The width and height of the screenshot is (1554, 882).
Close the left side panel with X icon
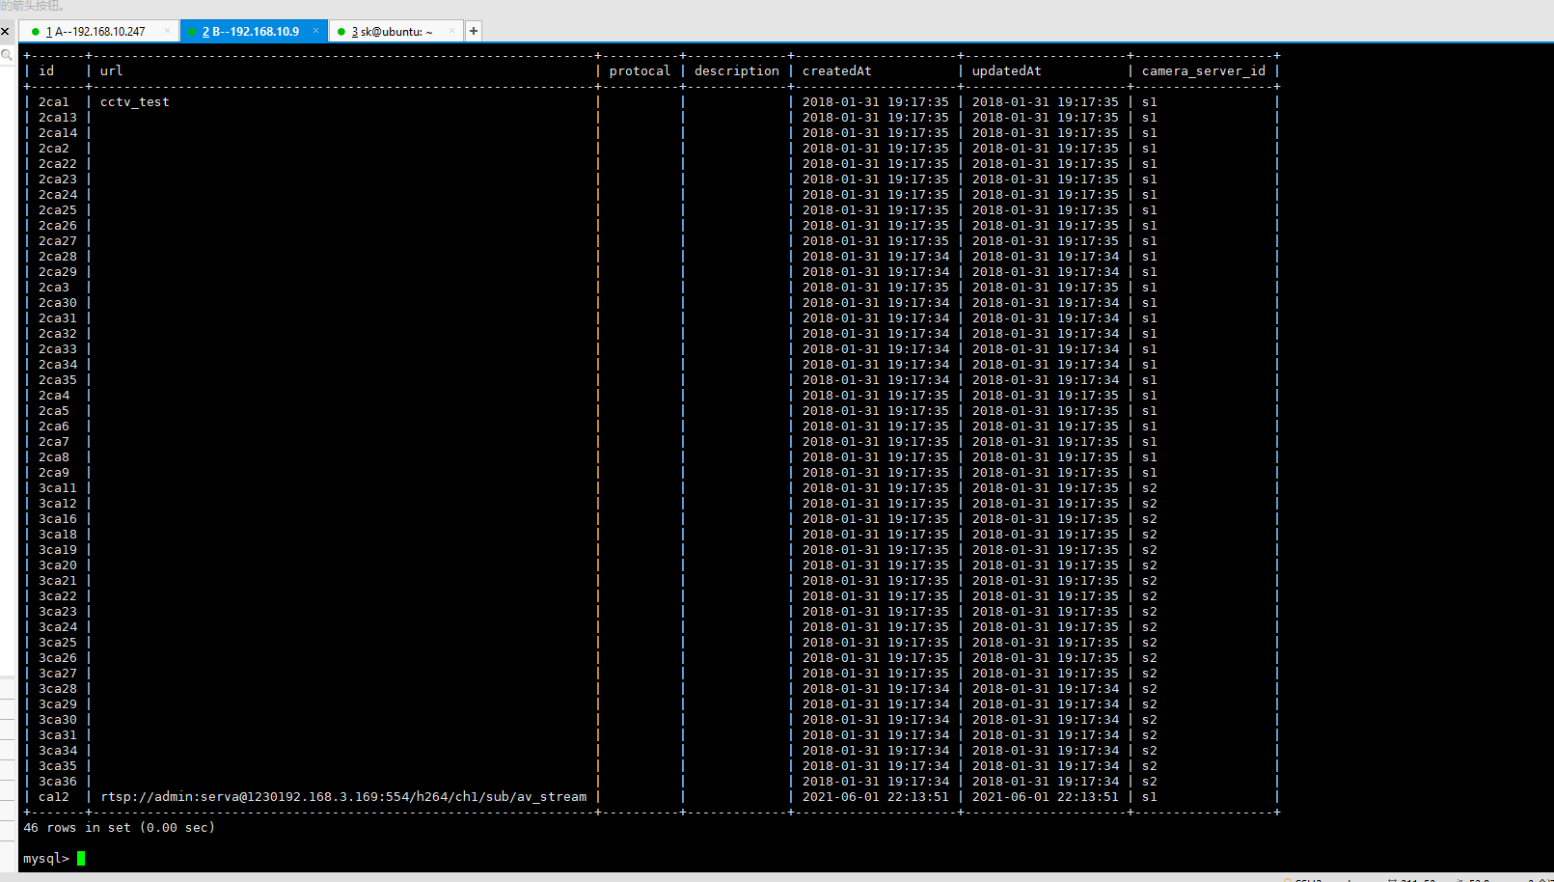click(x=5, y=32)
